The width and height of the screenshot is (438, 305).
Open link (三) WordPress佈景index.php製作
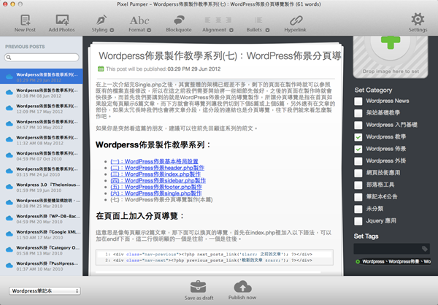[x=155, y=174]
